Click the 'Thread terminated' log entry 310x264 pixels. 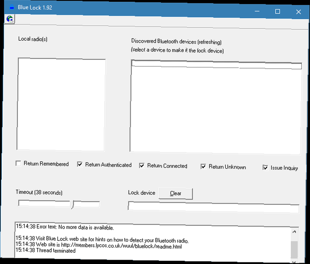pos(46,250)
